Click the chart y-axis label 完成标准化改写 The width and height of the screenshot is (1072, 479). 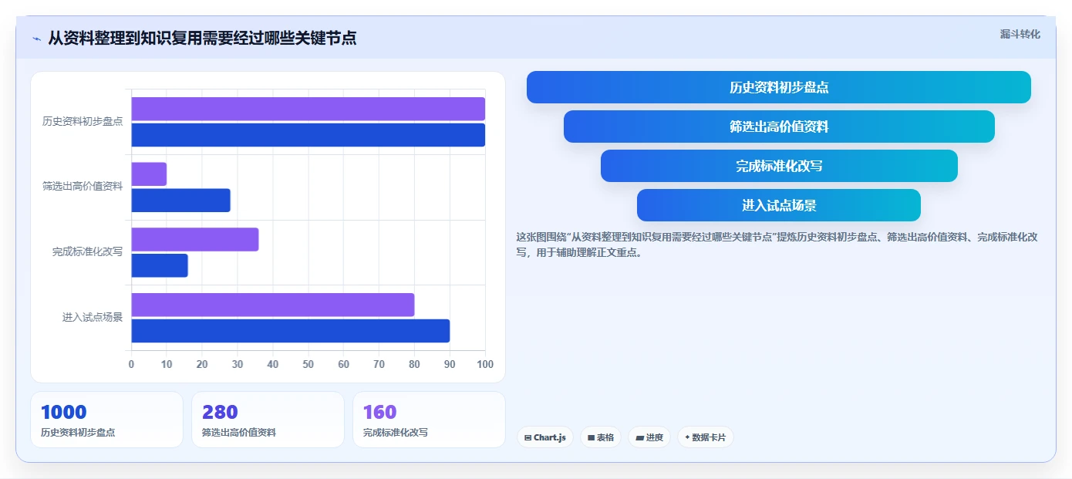(x=87, y=252)
